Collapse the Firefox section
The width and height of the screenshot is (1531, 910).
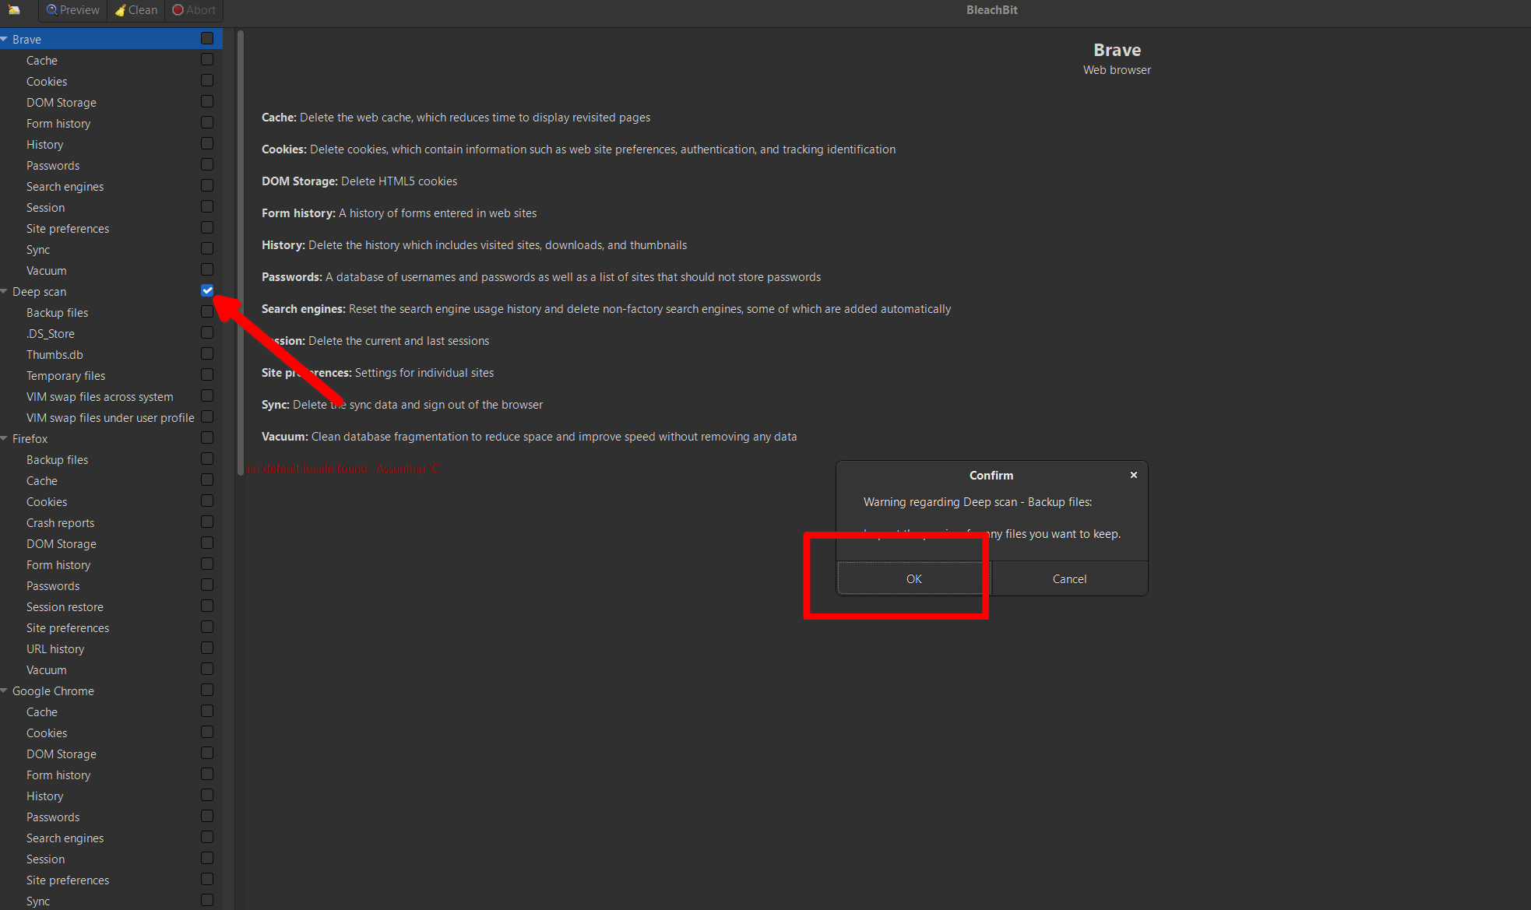[x=5, y=438]
